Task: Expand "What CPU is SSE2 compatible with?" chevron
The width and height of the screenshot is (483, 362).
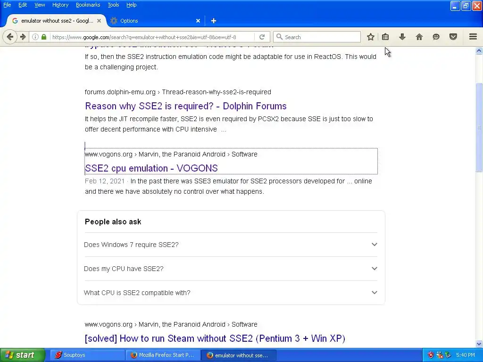Action: pos(374,292)
